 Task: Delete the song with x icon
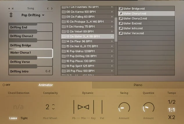tap(13, 8)
